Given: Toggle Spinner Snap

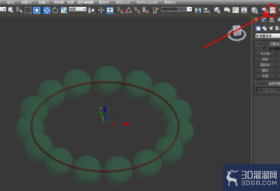Looking at the screenshot, I should click(146, 10).
